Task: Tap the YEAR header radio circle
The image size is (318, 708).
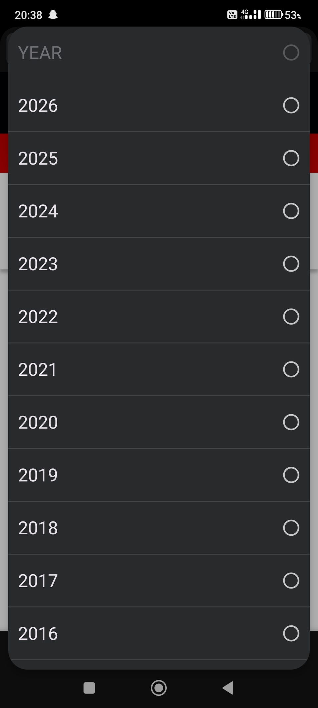Action: [x=291, y=52]
